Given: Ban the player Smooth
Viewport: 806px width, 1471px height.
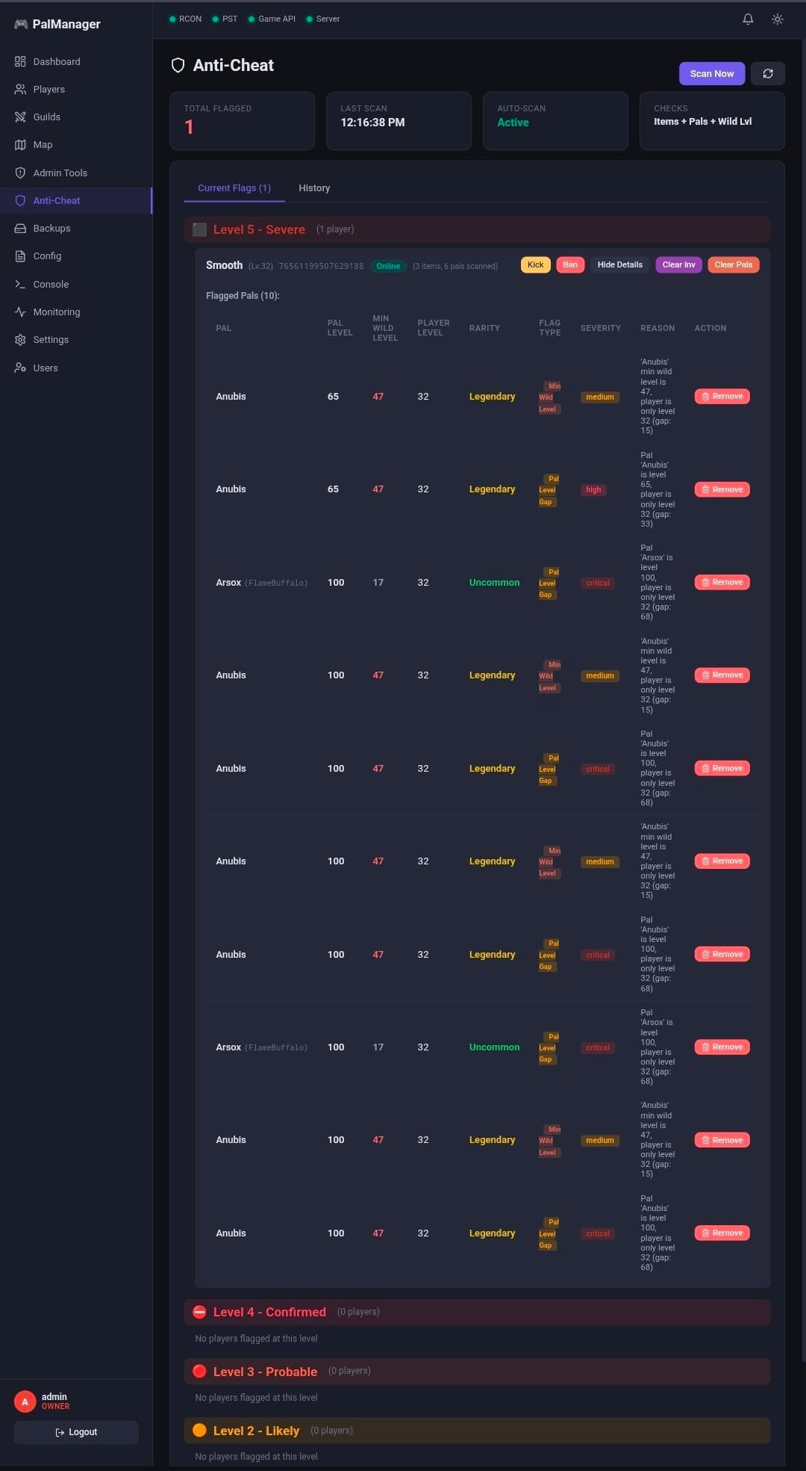Looking at the screenshot, I should tap(569, 264).
